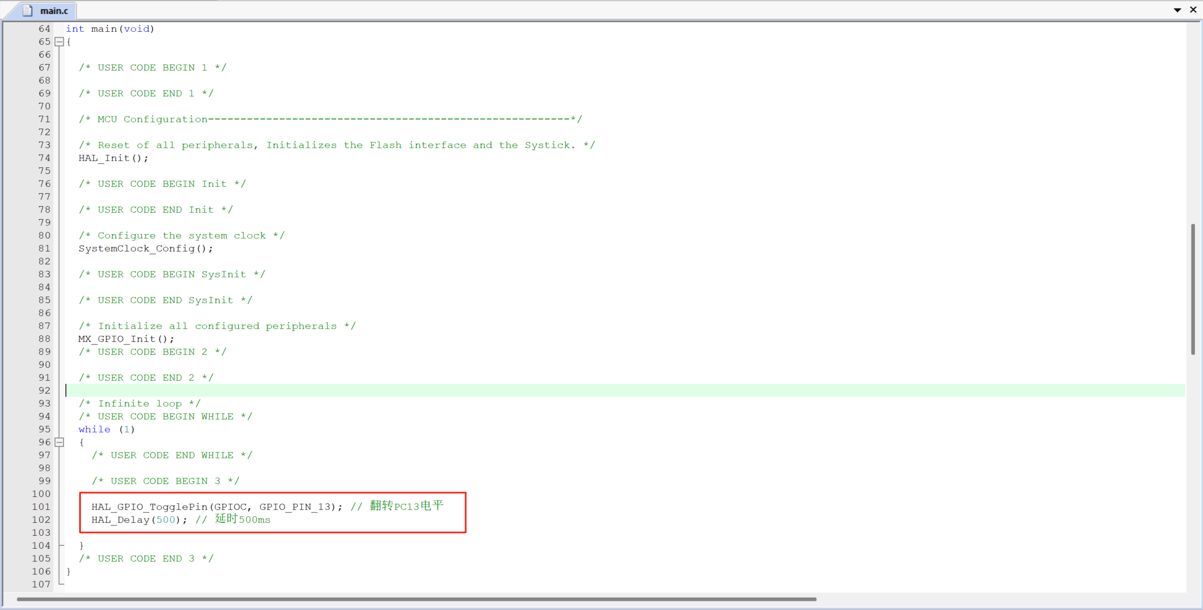Click line number 101 in the gutter
This screenshot has width=1203, height=610.
point(41,507)
